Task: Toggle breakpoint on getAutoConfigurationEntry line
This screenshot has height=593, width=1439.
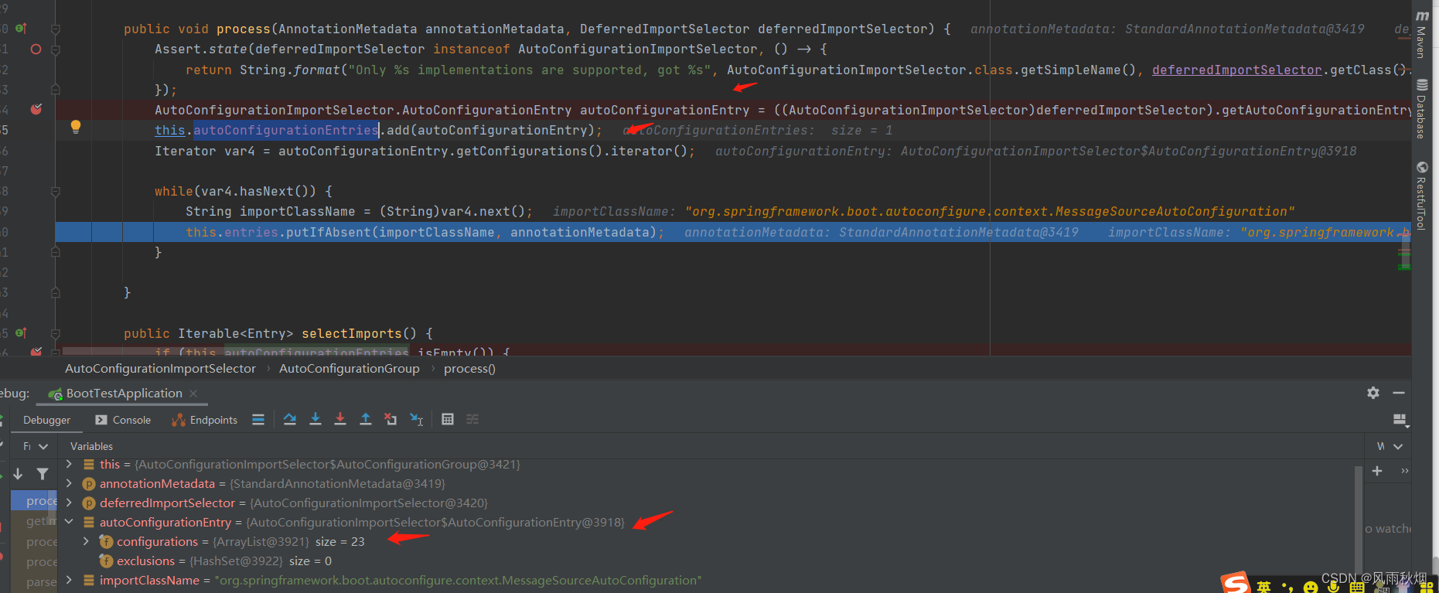Action: pos(36,109)
